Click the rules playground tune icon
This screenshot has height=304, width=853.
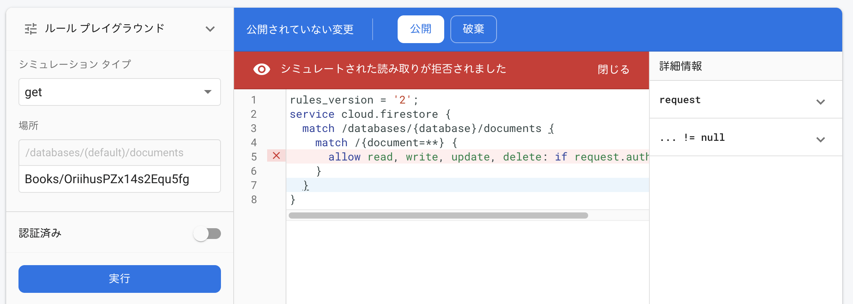coord(31,29)
